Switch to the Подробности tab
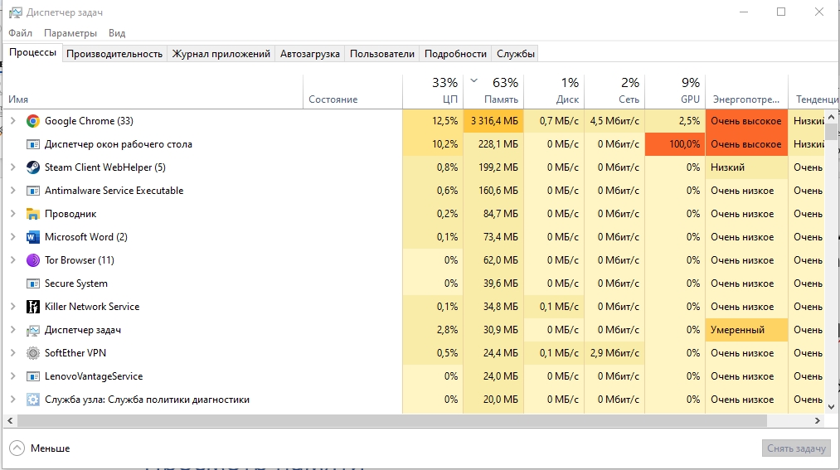Screen dimensions: 840x470 click(455, 54)
